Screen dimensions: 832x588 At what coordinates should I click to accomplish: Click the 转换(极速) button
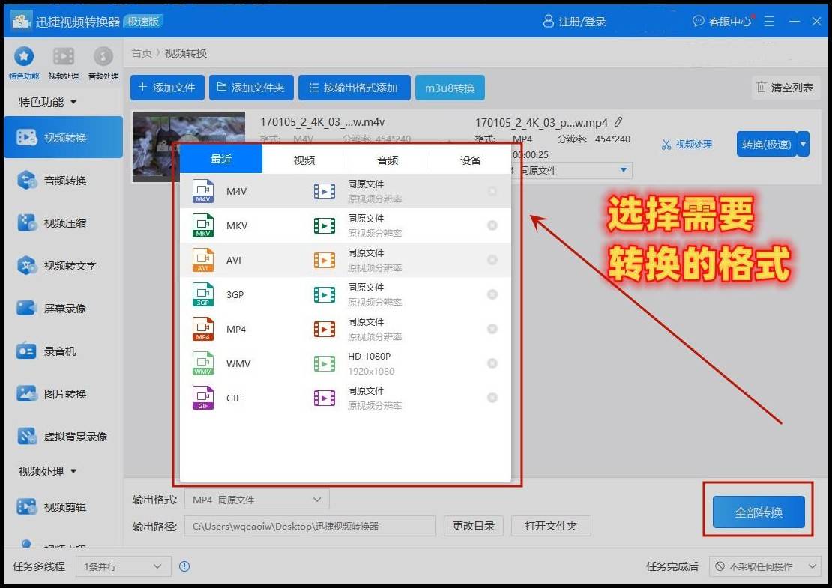766,145
